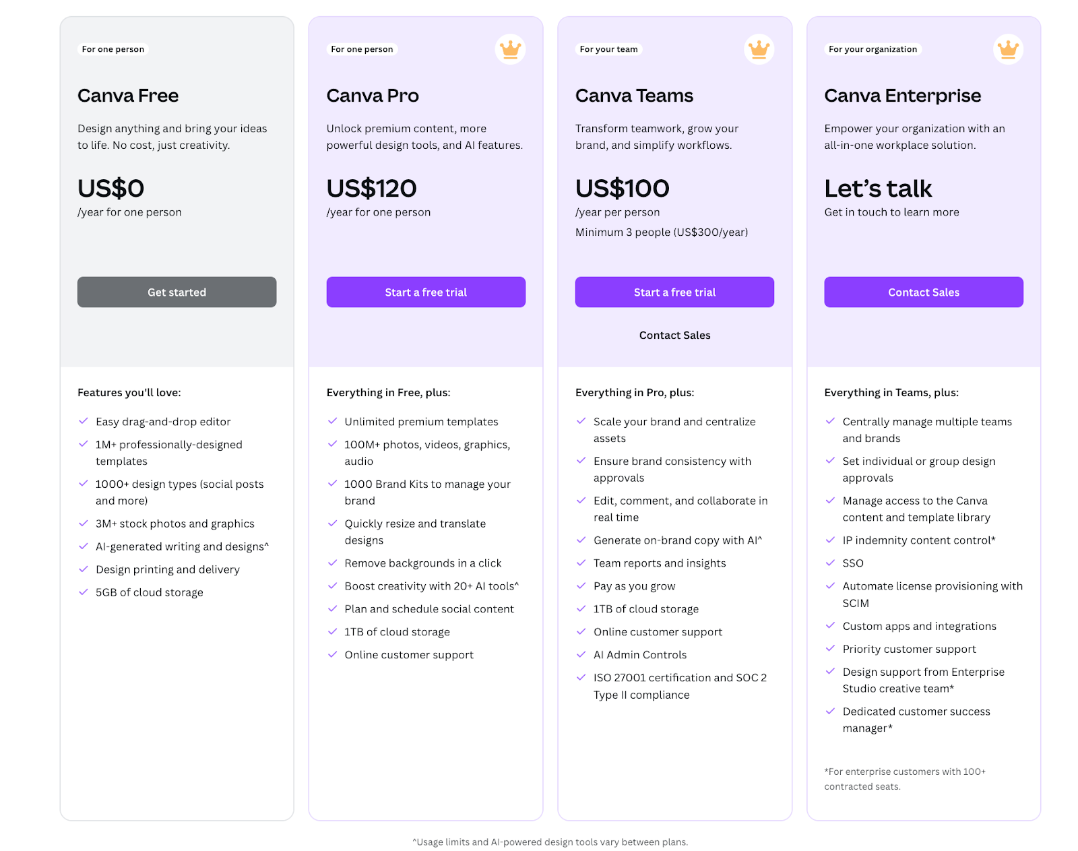Click the checkmark beside Plan and schedule social content
This screenshot has width=1078, height=851.
[331, 608]
